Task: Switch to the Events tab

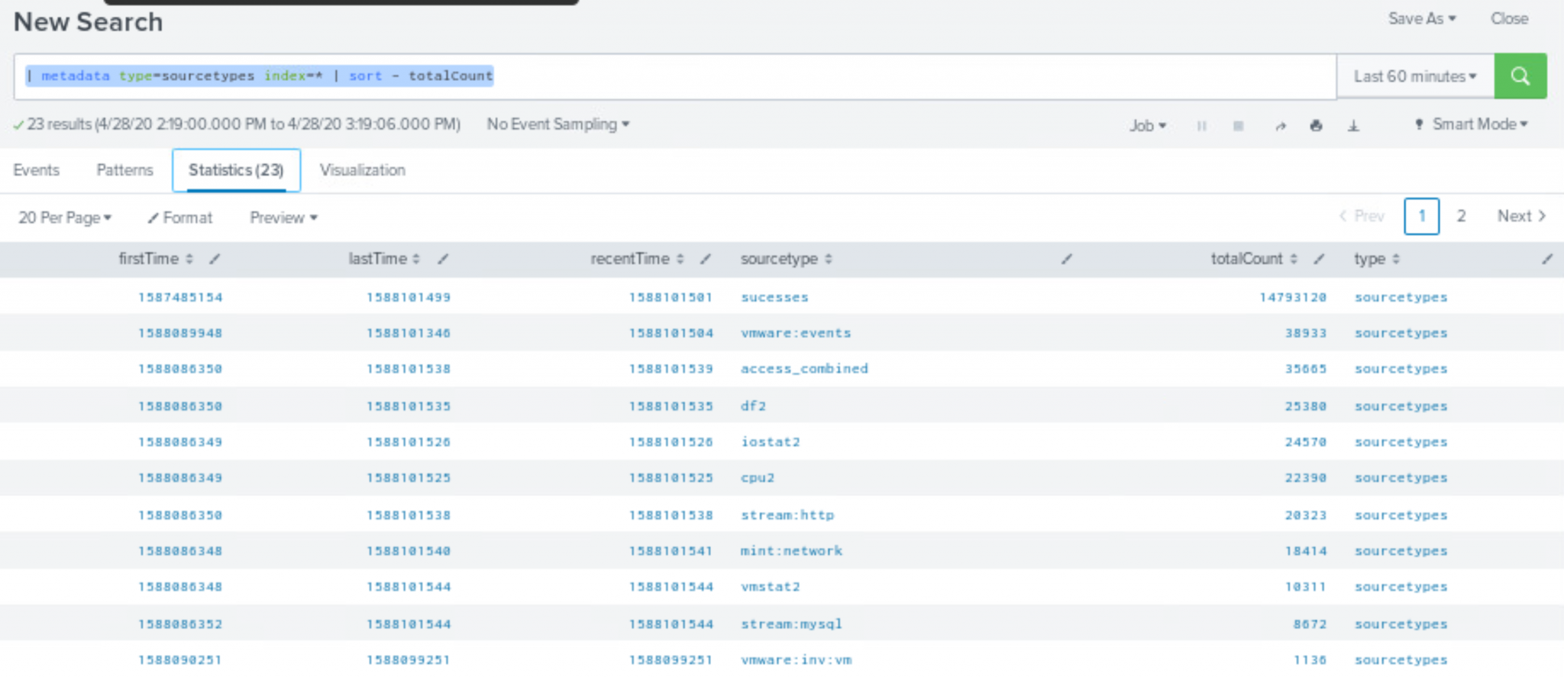Action: point(36,170)
